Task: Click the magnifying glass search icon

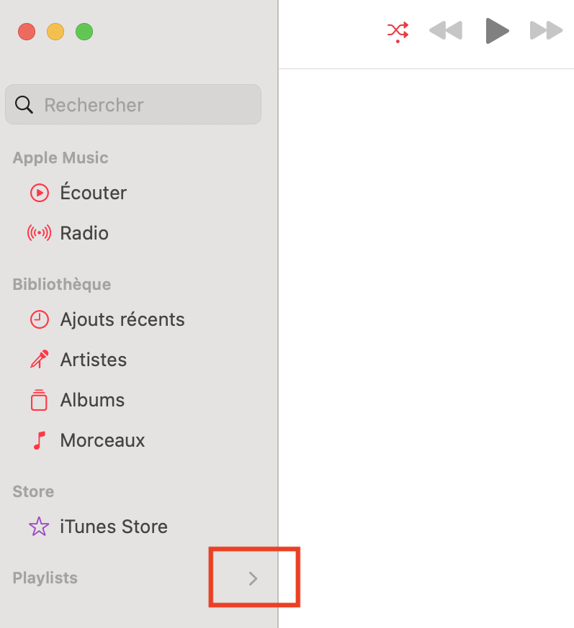Action: tap(24, 105)
